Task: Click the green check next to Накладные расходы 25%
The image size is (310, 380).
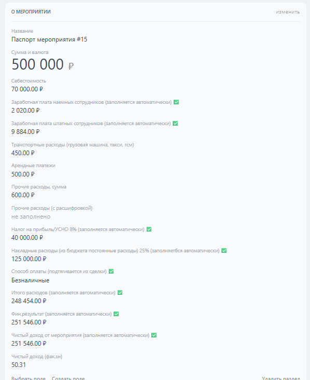Action: (224, 250)
